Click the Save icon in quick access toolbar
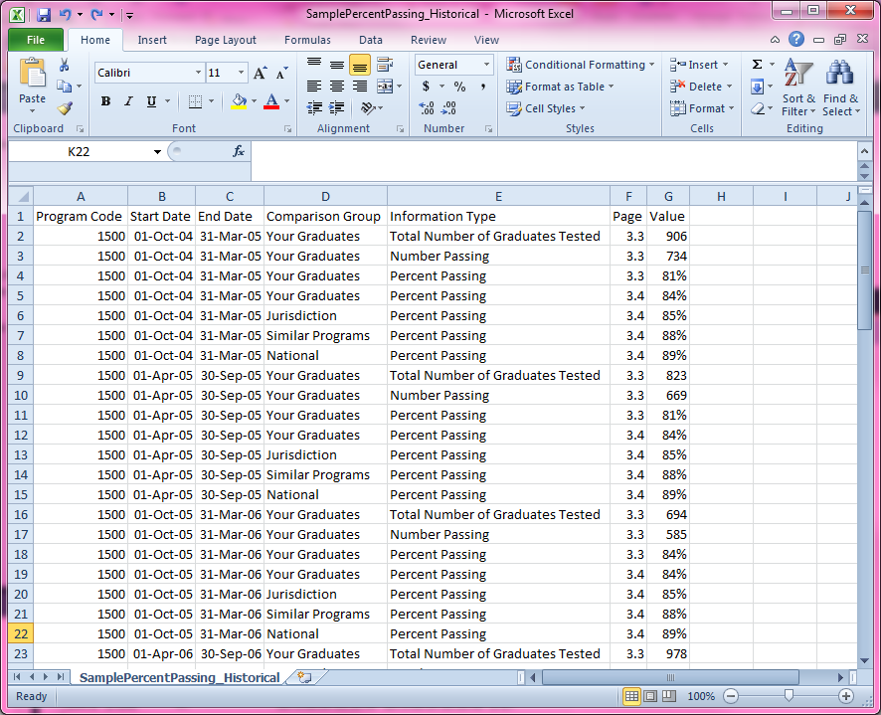 coord(44,15)
